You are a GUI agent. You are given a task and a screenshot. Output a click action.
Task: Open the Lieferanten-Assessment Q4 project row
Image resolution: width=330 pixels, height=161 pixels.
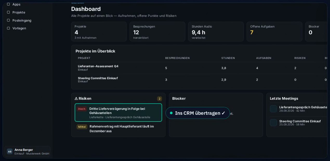coord(201,68)
